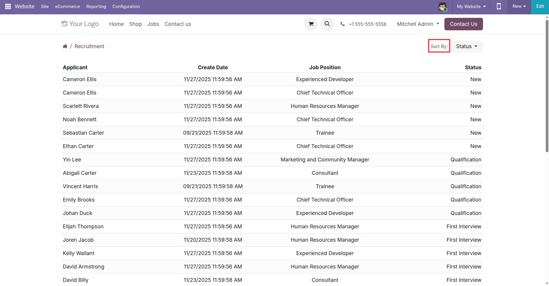Expand the Mitchell Admin account dropdown
The height and width of the screenshot is (286, 549).
click(418, 24)
